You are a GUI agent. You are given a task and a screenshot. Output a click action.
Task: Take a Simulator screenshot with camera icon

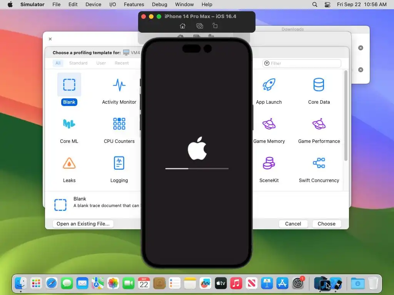[x=200, y=26]
